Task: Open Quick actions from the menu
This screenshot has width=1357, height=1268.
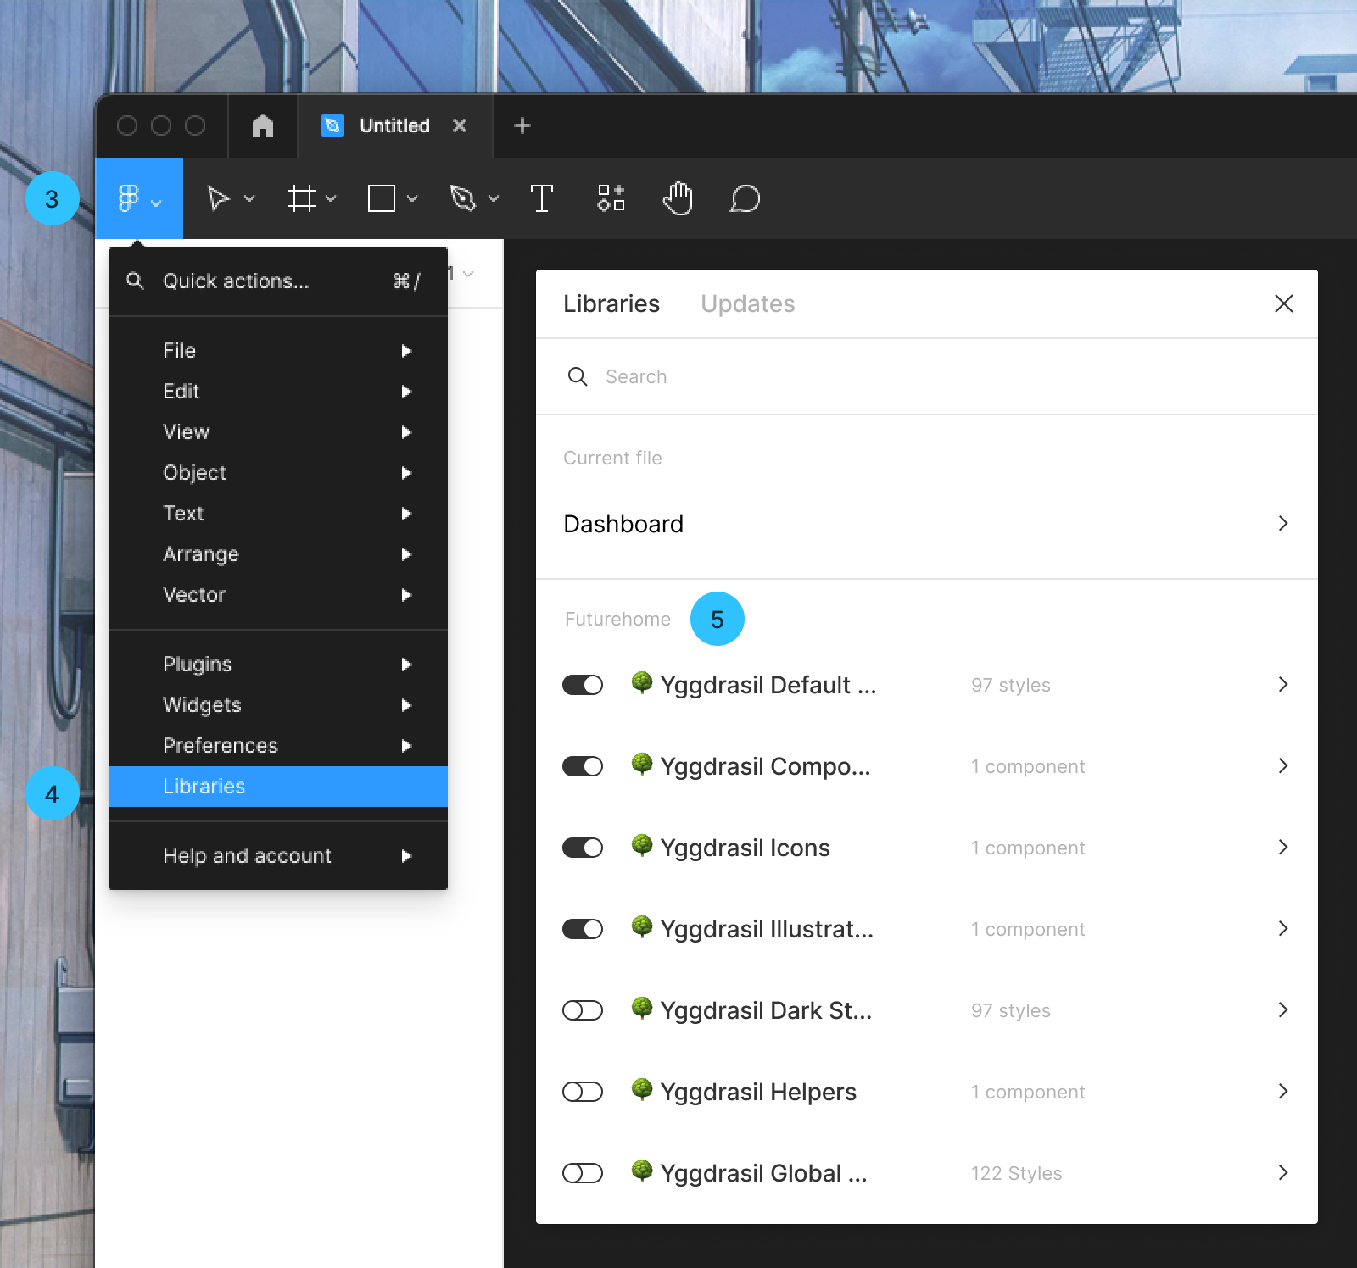Action: click(236, 281)
